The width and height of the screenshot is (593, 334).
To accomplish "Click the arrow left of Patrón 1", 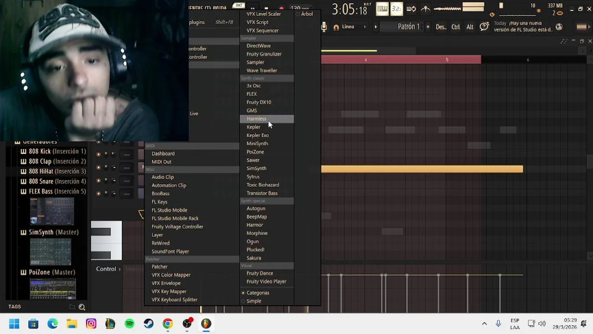I will click(x=376, y=27).
